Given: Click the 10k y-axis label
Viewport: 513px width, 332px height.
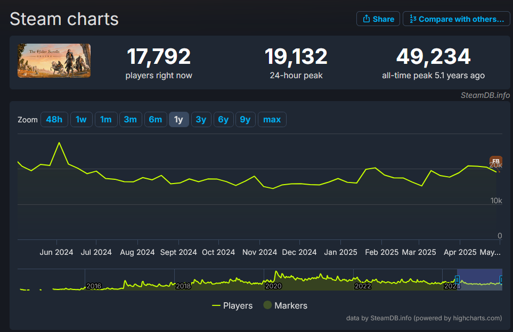Looking at the screenshot, I should 496,201.
